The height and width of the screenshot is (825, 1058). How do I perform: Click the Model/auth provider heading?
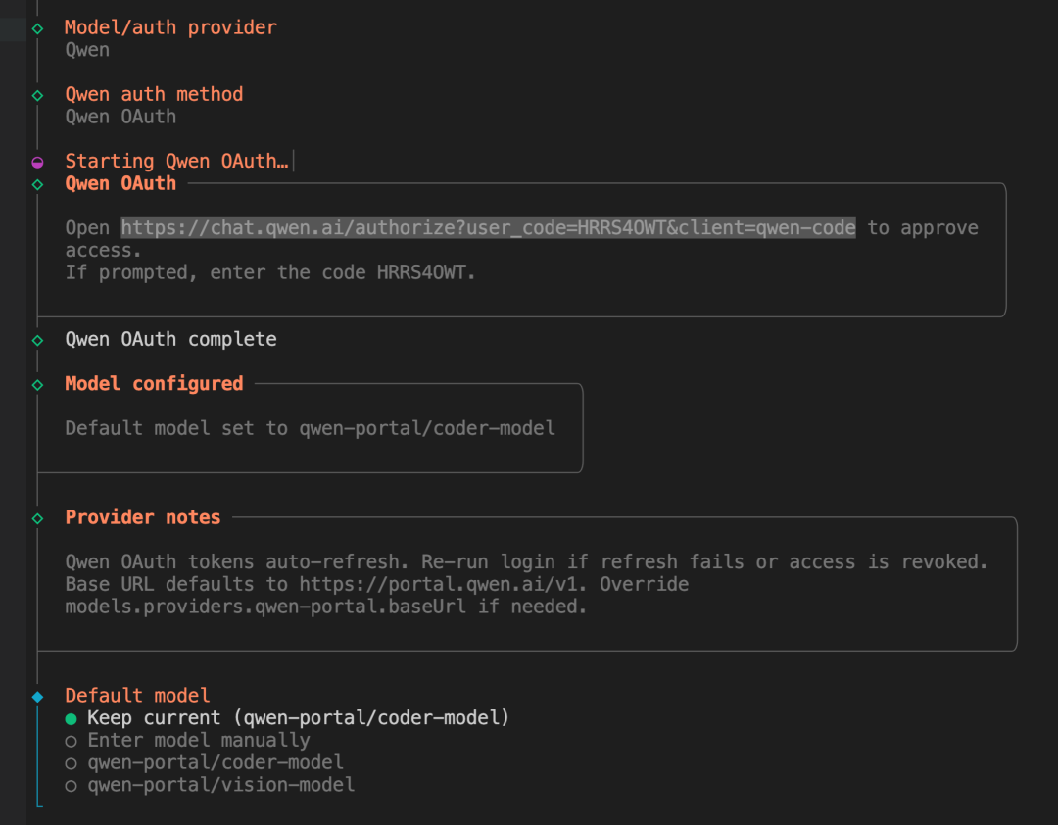(170, 27)
